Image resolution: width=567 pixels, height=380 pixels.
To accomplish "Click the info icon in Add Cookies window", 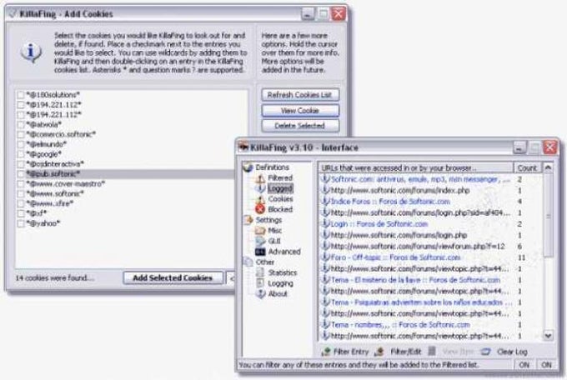I will pyautogui.click(x=31, y=52).
